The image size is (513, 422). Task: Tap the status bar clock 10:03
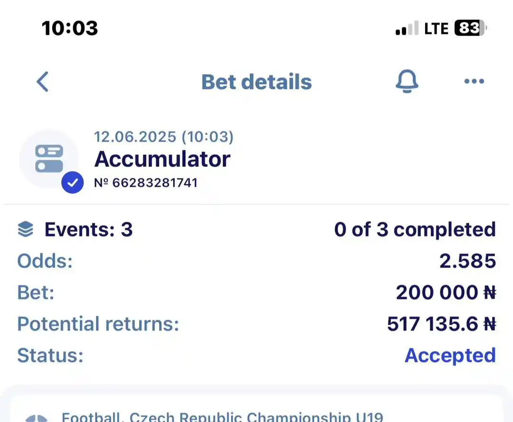coord(70,28)
